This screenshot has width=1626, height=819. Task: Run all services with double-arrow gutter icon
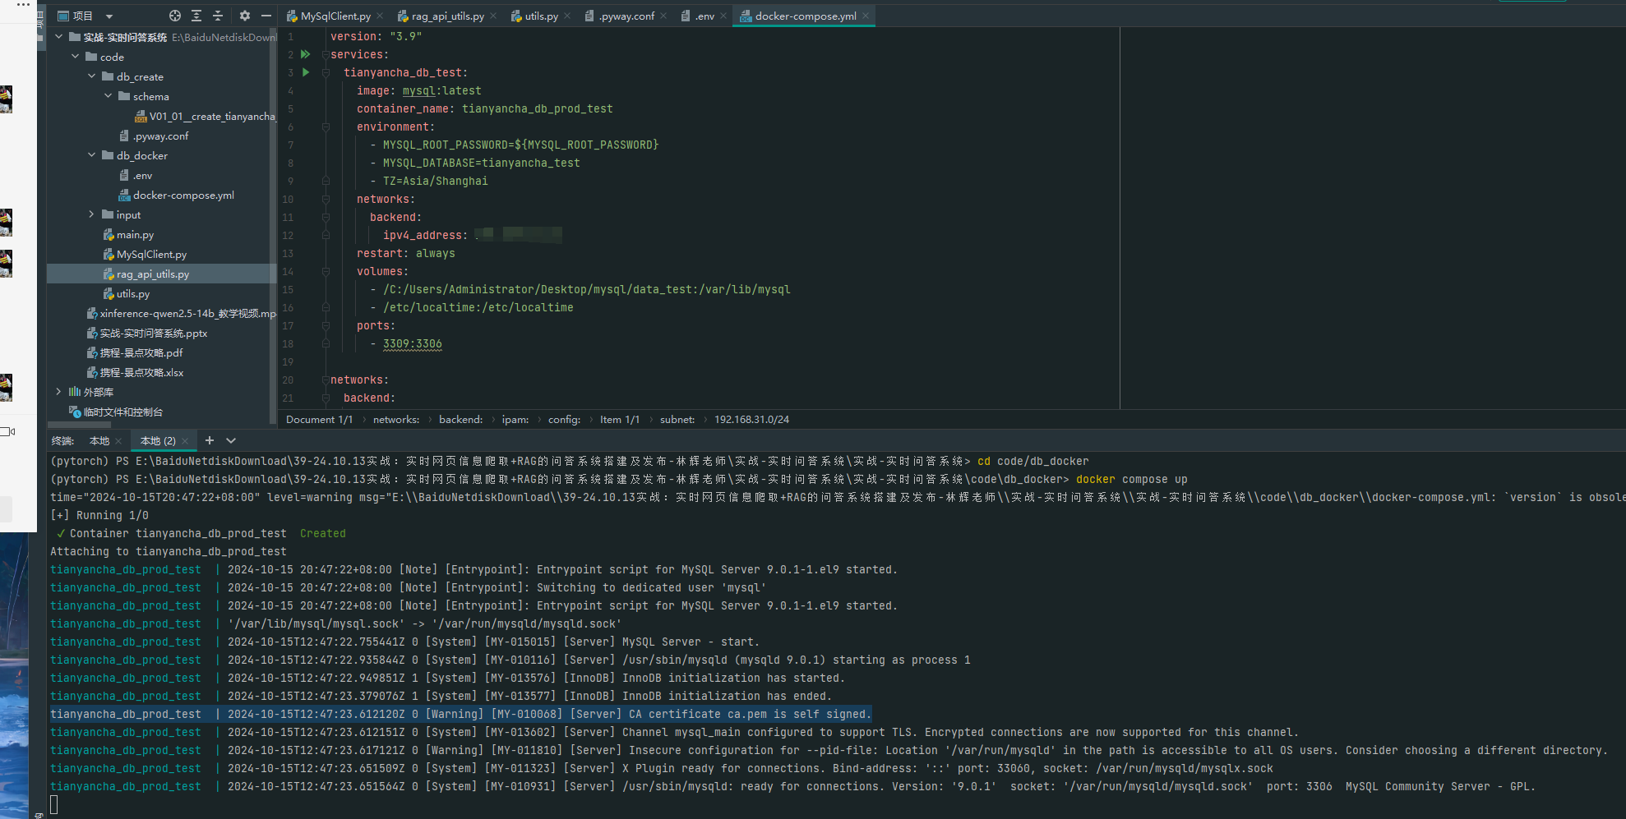point(306,54)
